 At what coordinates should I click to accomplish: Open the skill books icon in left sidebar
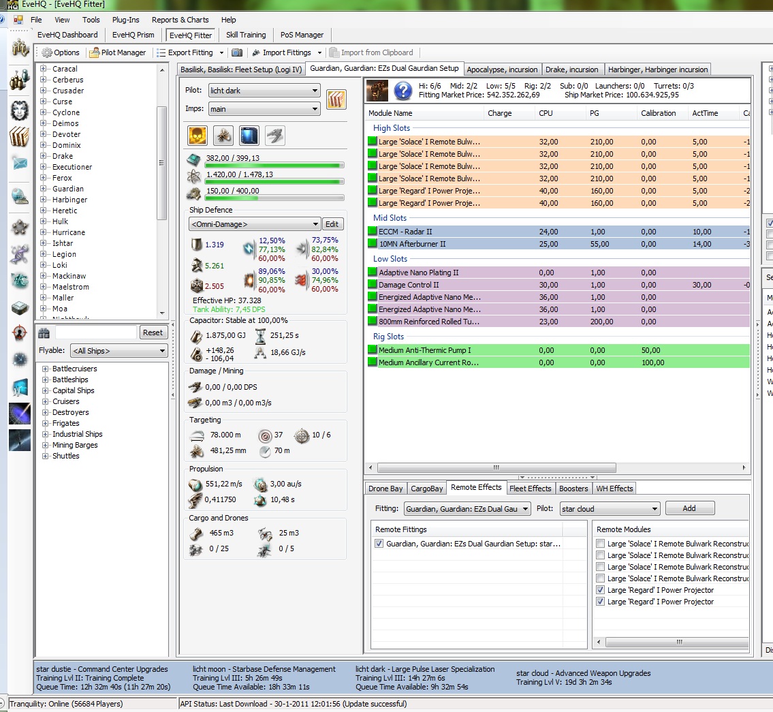pos(20,136)
